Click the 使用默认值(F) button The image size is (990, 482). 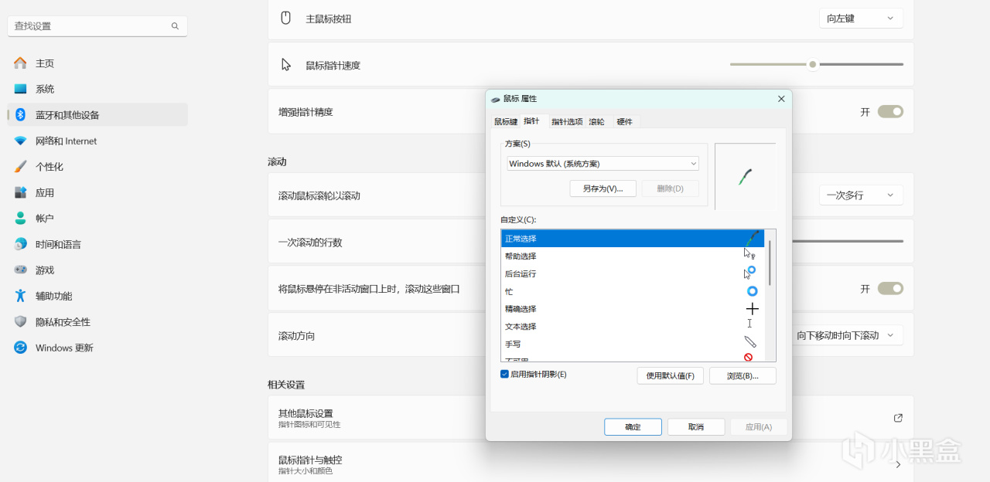[x=670, y=376]
